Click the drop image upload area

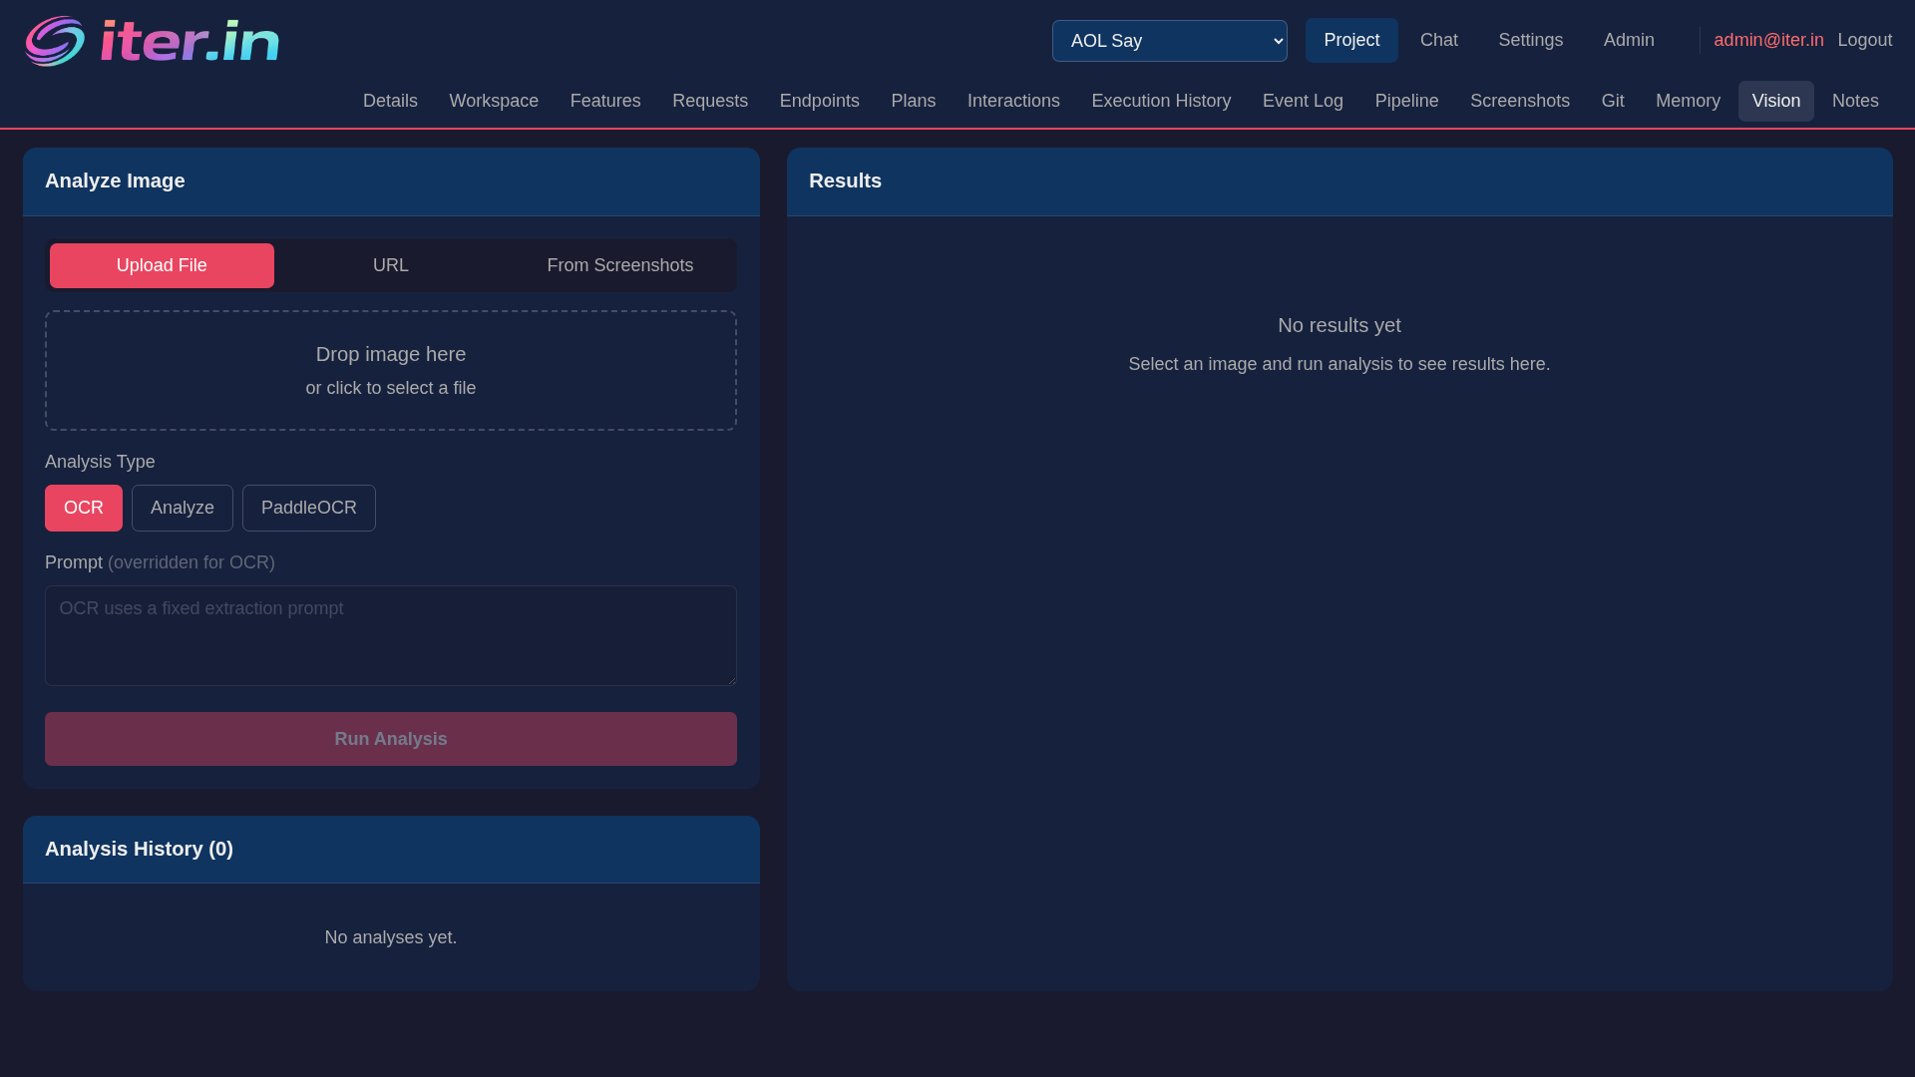point(391,370)
